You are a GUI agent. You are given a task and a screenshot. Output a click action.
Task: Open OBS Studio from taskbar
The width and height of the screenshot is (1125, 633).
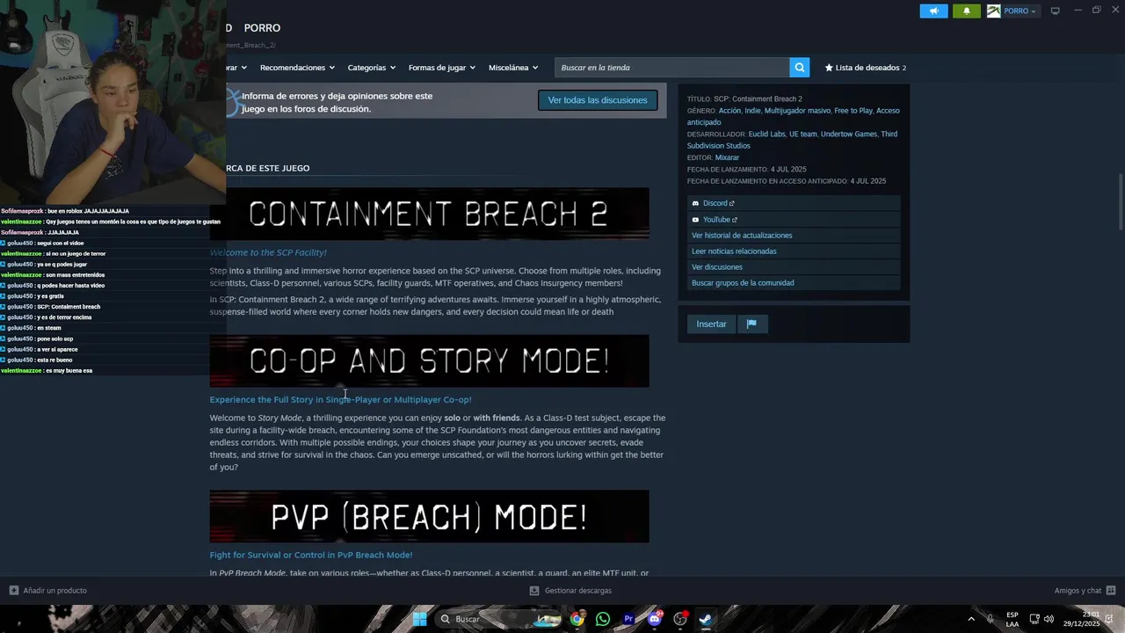[680, 619]
